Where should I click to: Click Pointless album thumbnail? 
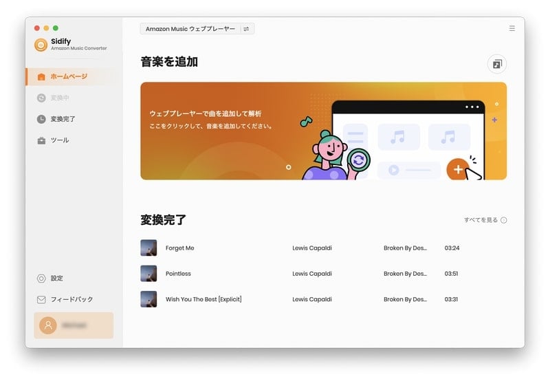[x=148, y=273]
